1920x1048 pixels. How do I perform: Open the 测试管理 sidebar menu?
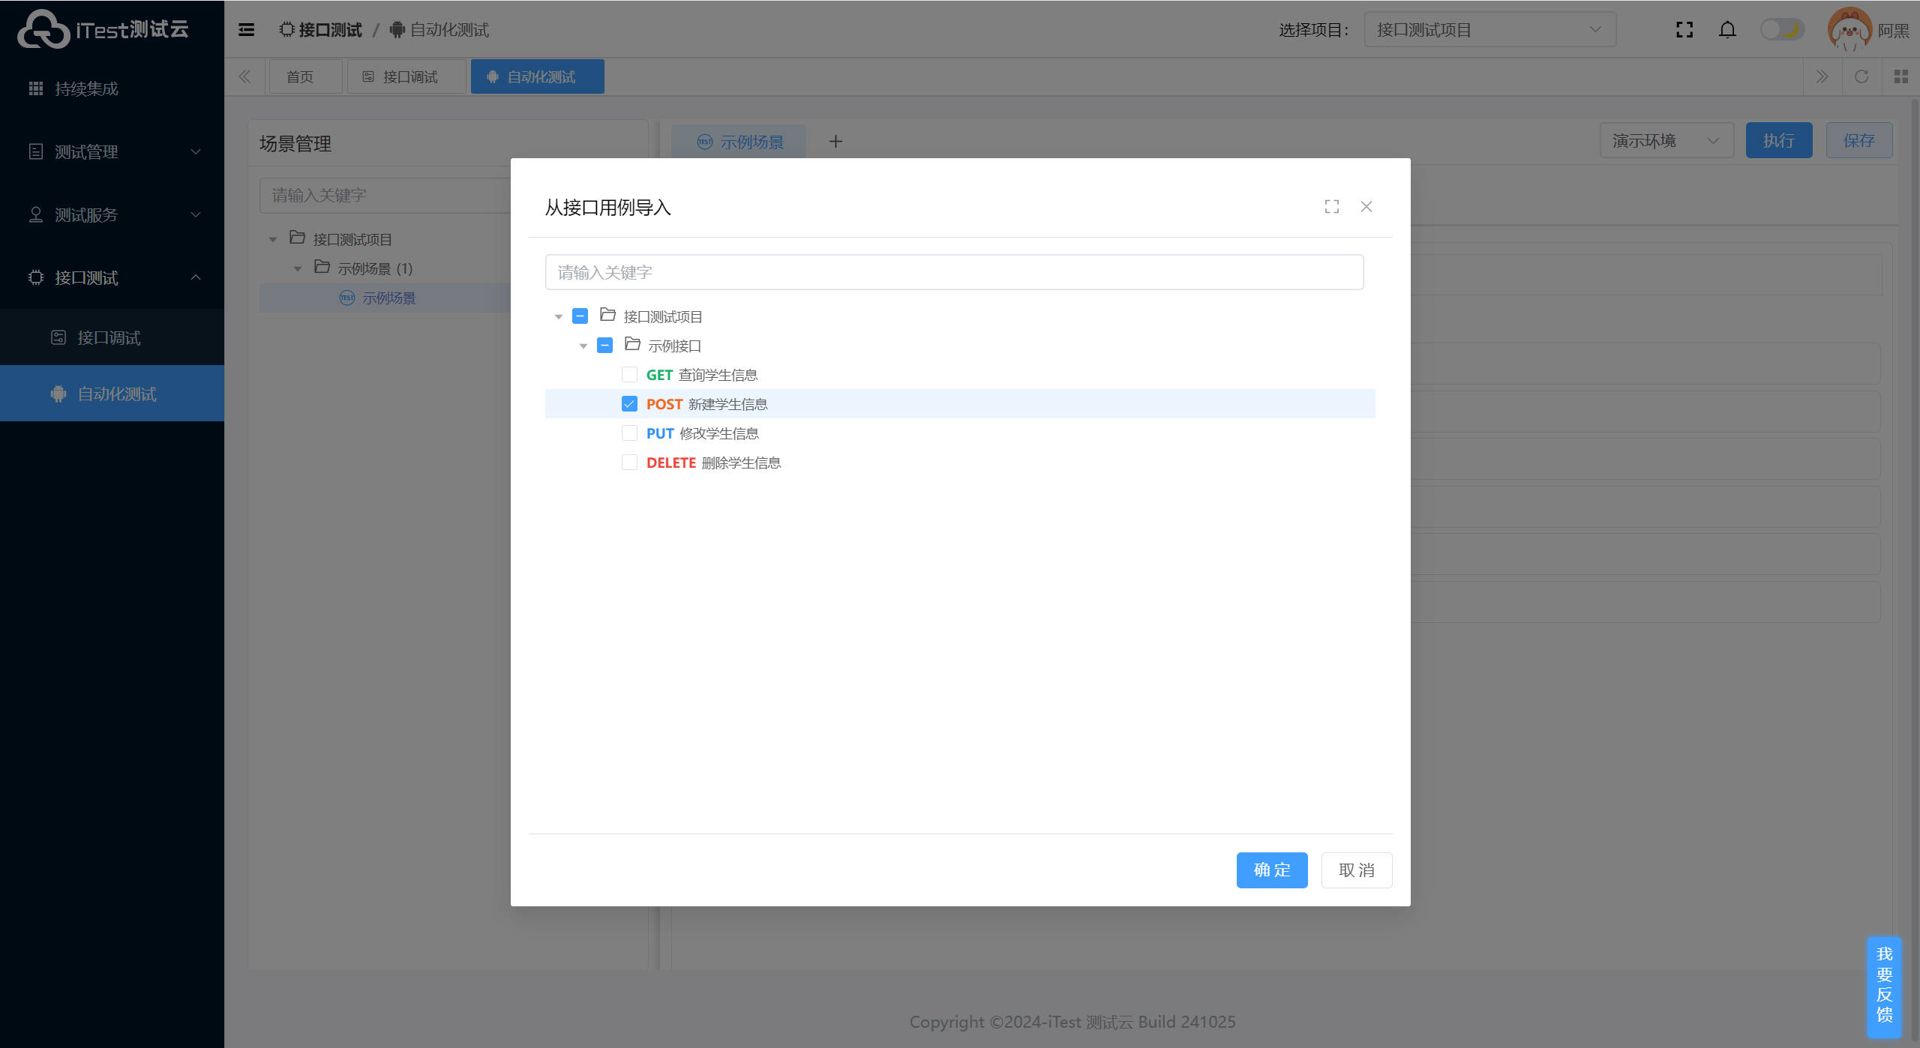click(112, 152)
